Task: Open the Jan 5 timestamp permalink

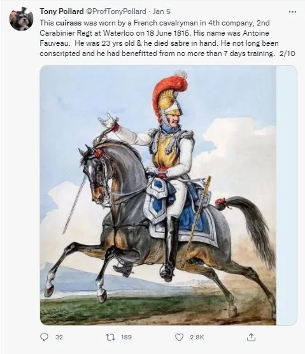Action: (162, 11)
